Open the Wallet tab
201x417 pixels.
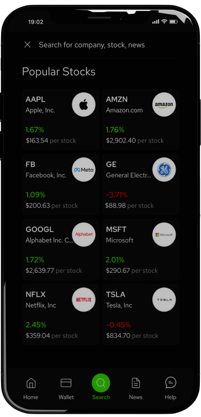66,388
